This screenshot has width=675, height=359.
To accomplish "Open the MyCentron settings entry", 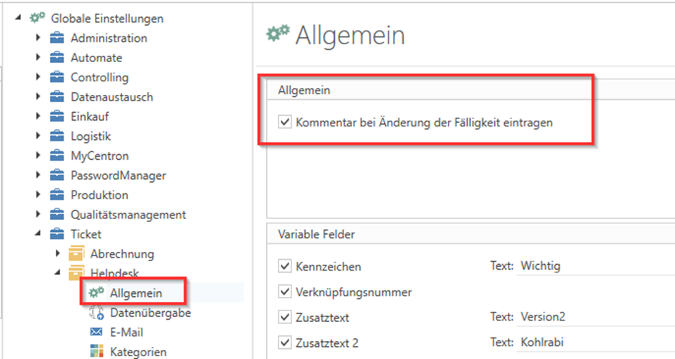I will click(99, 156).
